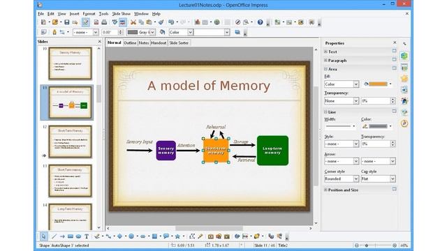Open the Corner style Rounded dropdown
The image size is (447, 251).
342,178
